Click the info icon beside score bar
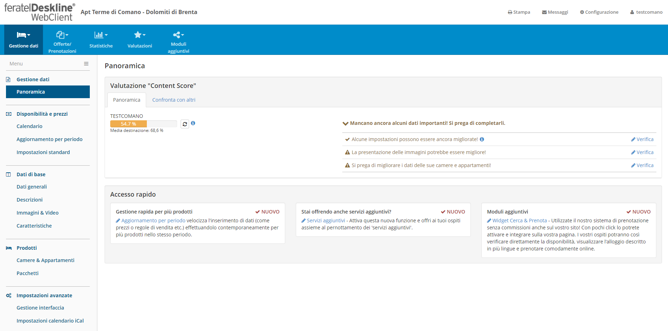 [193, 123]
